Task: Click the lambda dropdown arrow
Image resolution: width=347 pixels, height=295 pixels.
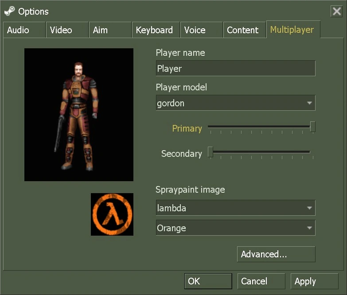Action: pos(309,208)
